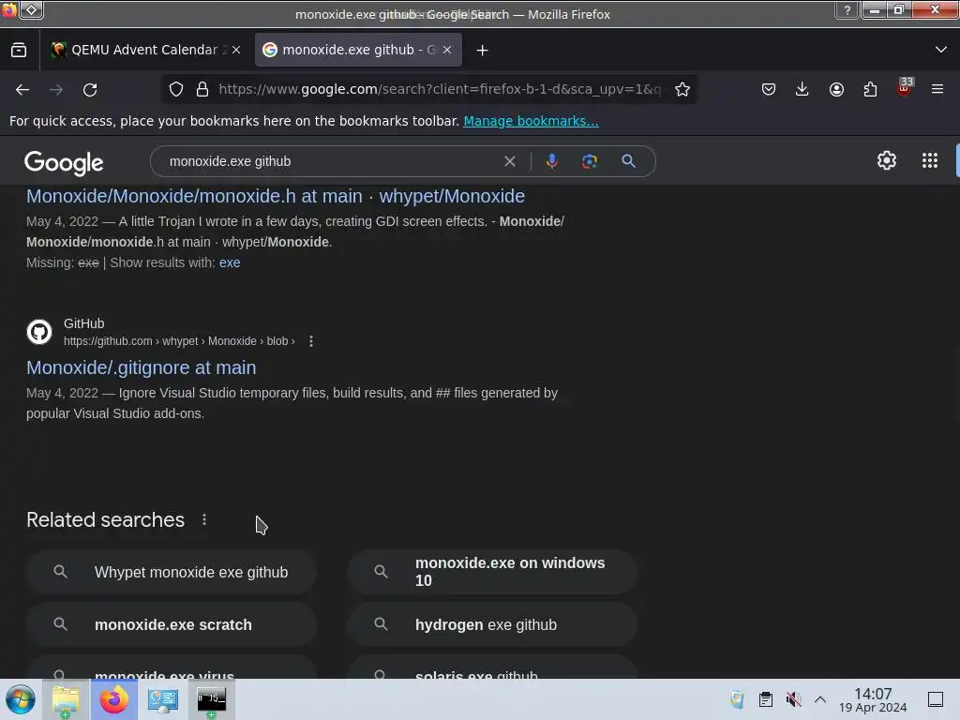The image size is (960, 720).
Task: Select the monoxide.exe github tab
Action: 358,51
